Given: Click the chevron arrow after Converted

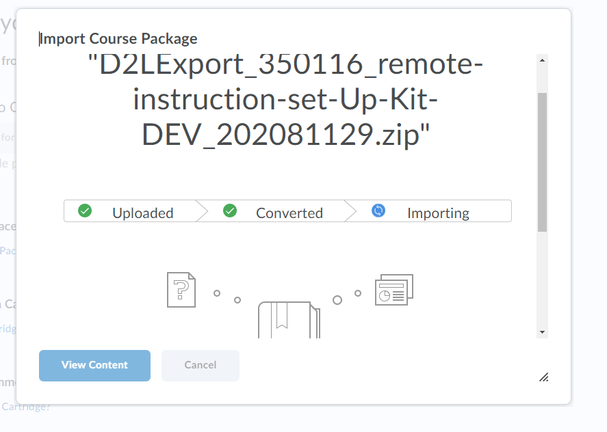Looking at the screenshot, I should [x=350, y=211].
